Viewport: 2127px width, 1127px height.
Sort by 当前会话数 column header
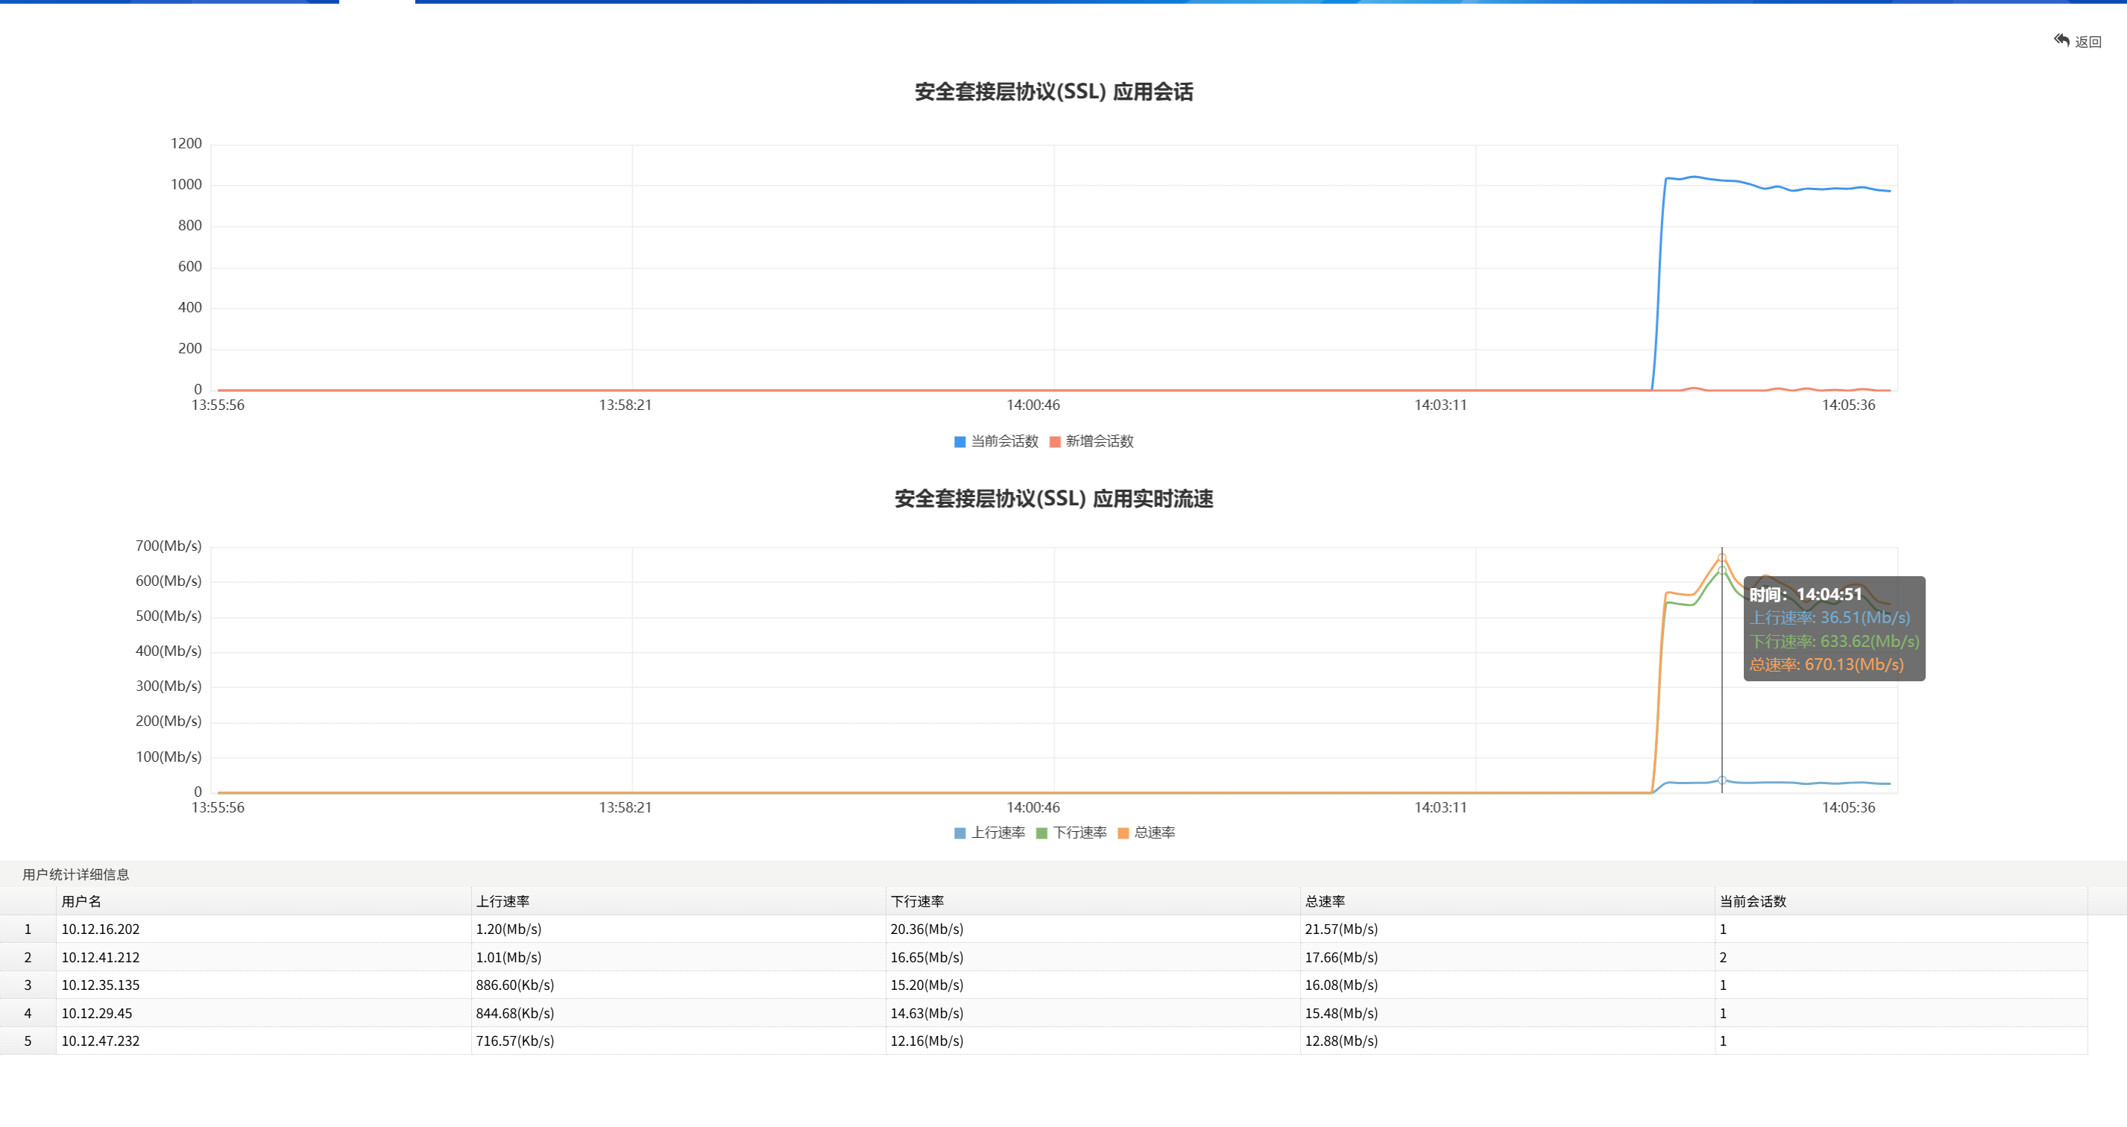(1752, 902)
